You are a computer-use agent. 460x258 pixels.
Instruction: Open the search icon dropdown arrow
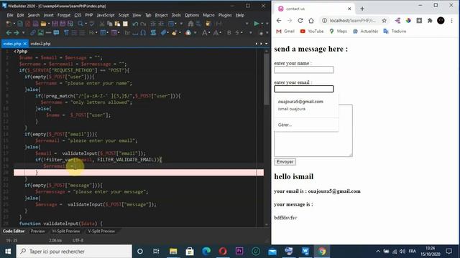pos(86,24)
